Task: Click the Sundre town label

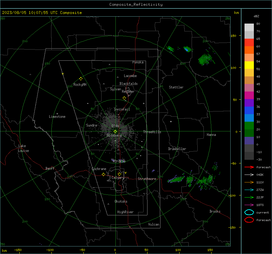Action: tap(92, 125)
